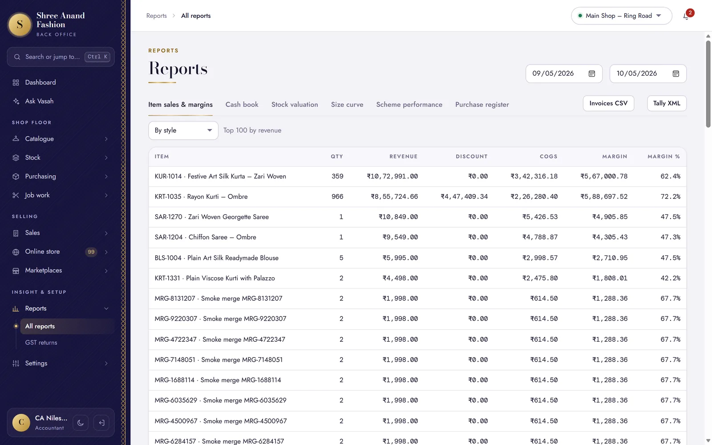Open Main Shop – Ring Road dropdown
The height and width of the screenshot is (445, 712).
tap(621, 16)
